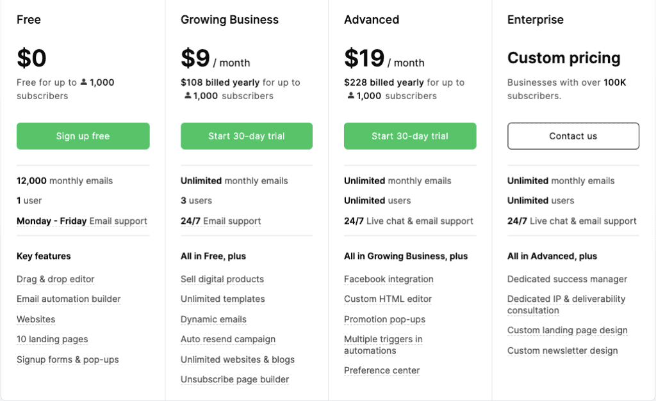The width and height of the screenshot is (656, 401).
Task: Start the 30-day trial for Advanced plan
Action: click(x=409, y=136)
